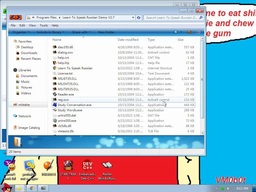256x192 pixels.
Task: Open the Music library
Action: (x=25, y=82)
